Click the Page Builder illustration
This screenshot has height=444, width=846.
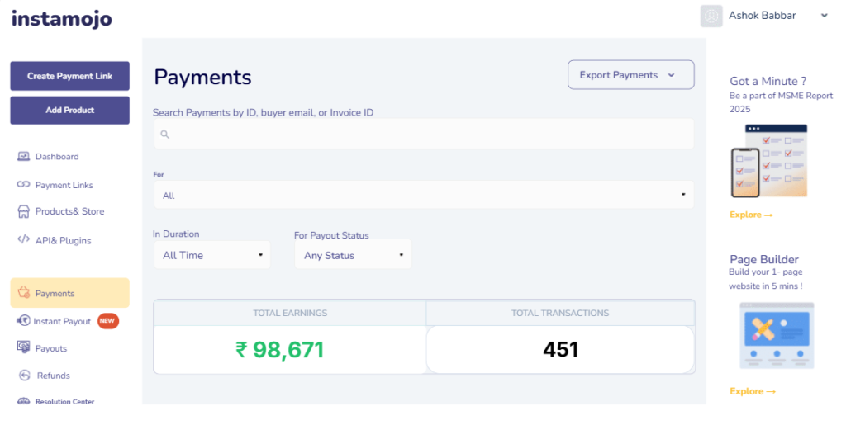777,335
